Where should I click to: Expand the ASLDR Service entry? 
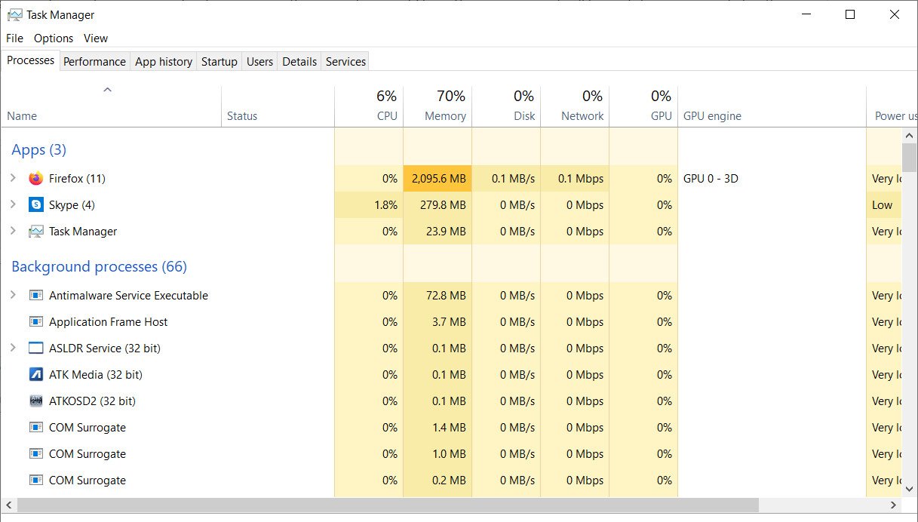pos(13,349)
